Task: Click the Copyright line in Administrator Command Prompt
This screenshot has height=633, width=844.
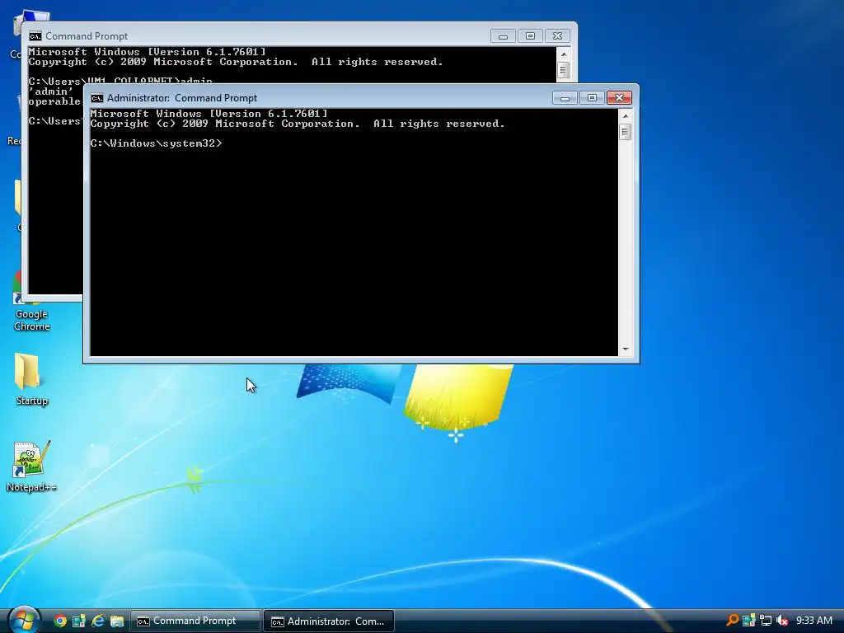Action: click(297, 124)
